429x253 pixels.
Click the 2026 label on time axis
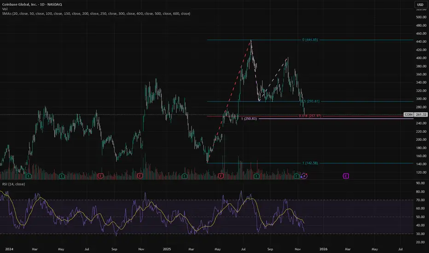pyautogui.click(x=324, y=249)
